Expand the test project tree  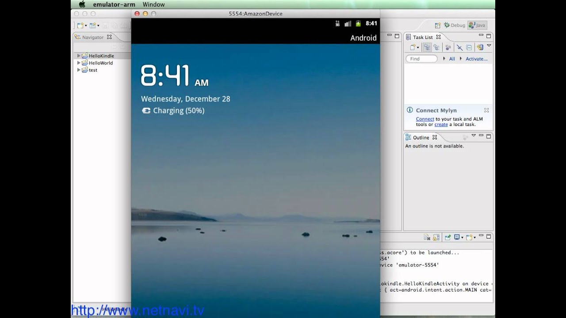point(79,70)
